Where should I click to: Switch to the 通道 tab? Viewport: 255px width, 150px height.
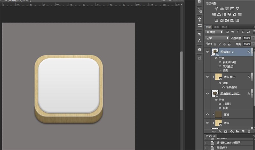216,27
